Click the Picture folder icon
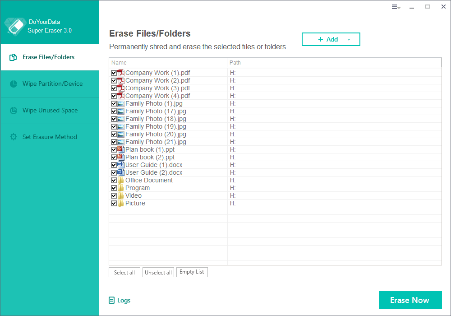The width and height of the screenshot is (451, 316). tap(121, 203)
